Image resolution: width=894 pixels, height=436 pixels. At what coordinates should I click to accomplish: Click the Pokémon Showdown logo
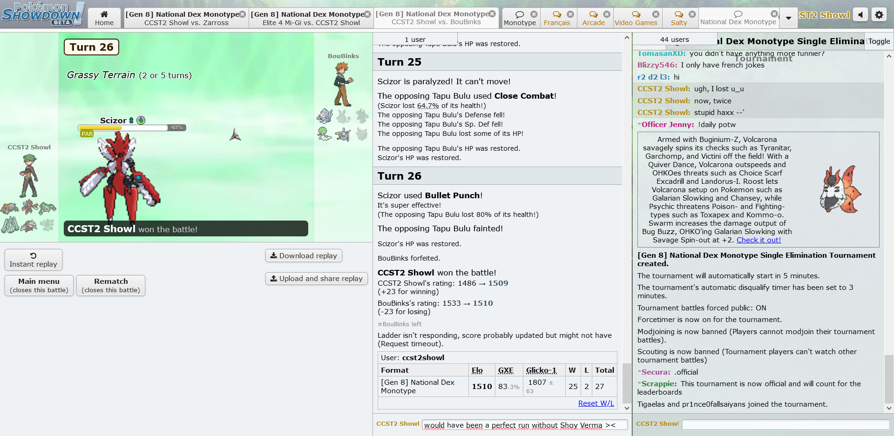pos(43,14)
